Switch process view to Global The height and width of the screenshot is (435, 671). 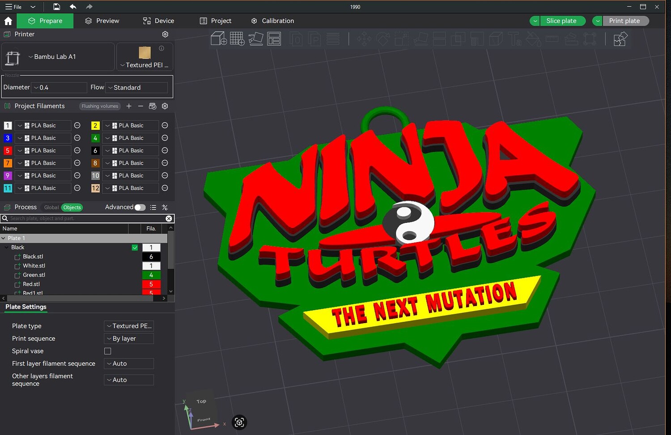point(51,207)
